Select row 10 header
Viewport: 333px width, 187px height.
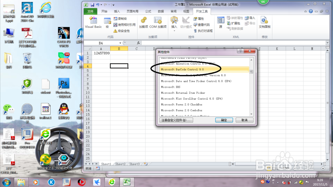(x=88, y=93)
